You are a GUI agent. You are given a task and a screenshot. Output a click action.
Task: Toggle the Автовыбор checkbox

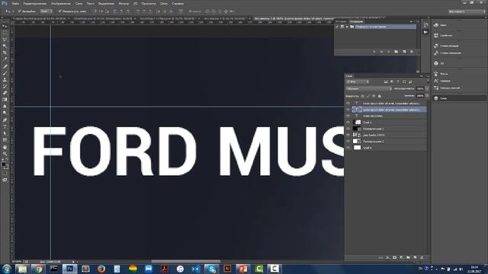20,11
